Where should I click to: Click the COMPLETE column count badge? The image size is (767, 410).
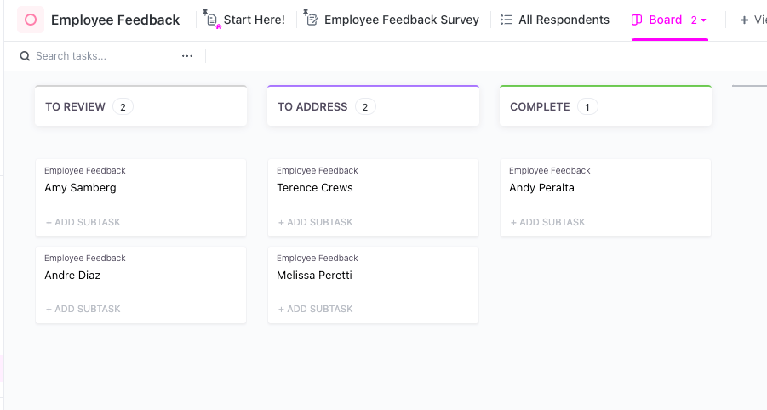click(587, 107)
